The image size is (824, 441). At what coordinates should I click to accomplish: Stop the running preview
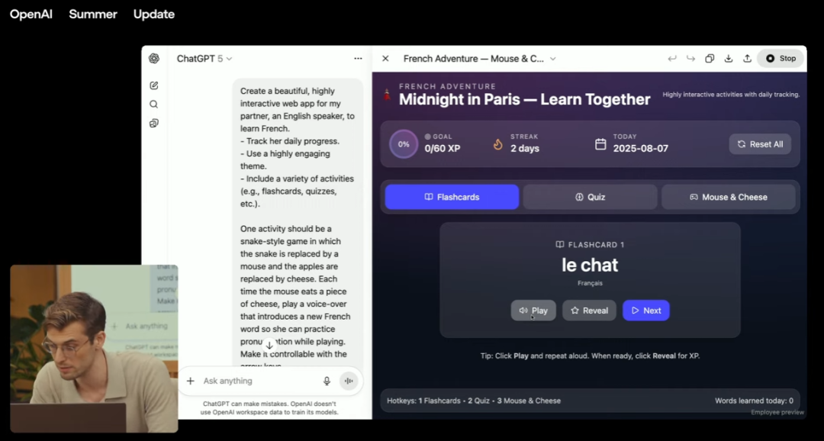pos(781,58)
